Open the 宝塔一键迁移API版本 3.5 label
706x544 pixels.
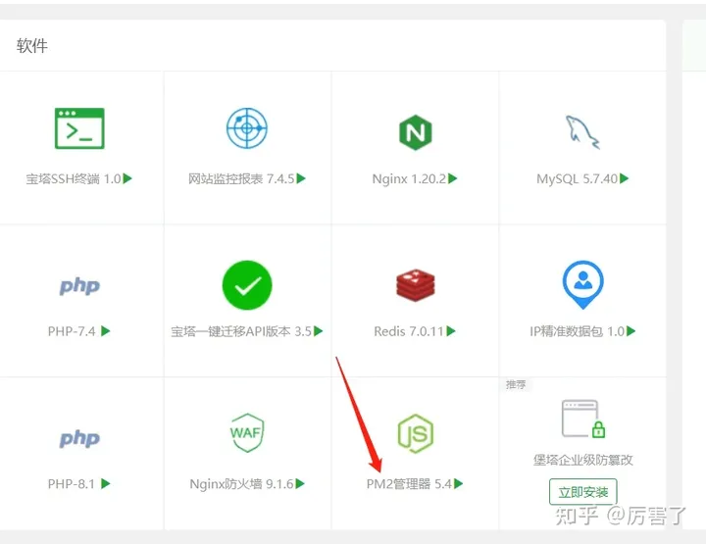point(241,331)
